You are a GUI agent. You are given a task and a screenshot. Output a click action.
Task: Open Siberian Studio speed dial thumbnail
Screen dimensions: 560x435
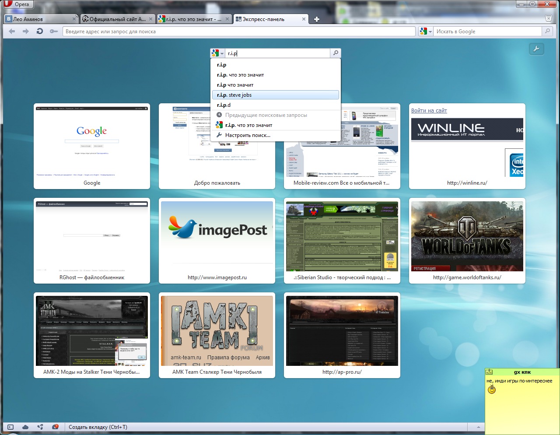point(342,241)
